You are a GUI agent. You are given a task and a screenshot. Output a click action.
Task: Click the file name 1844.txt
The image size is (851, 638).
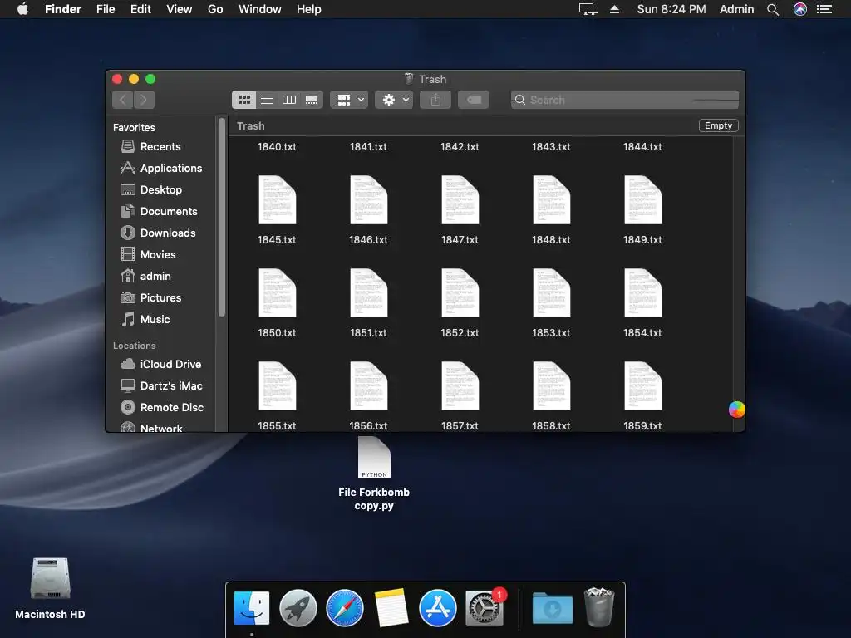click(642, 146)
